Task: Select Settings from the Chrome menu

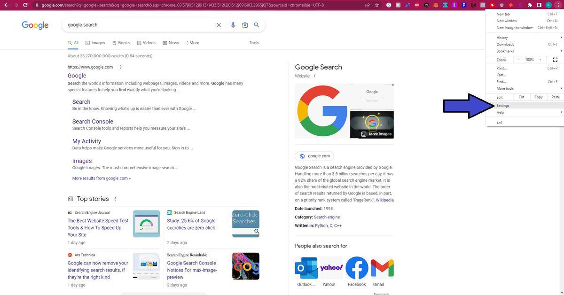Action: pyautogui.click(x=503, y=105)
